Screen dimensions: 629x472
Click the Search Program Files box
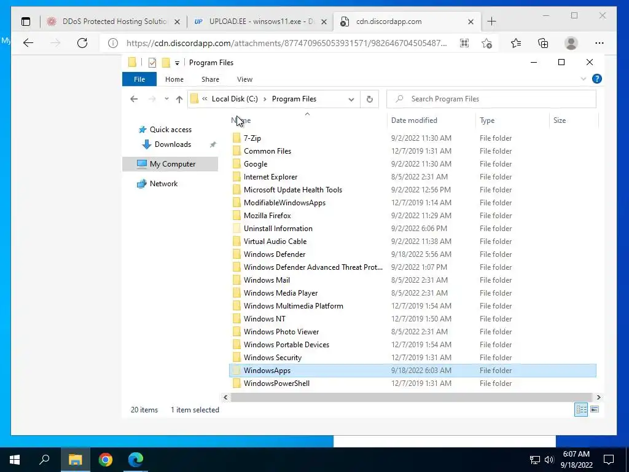(x=491, y=99)
